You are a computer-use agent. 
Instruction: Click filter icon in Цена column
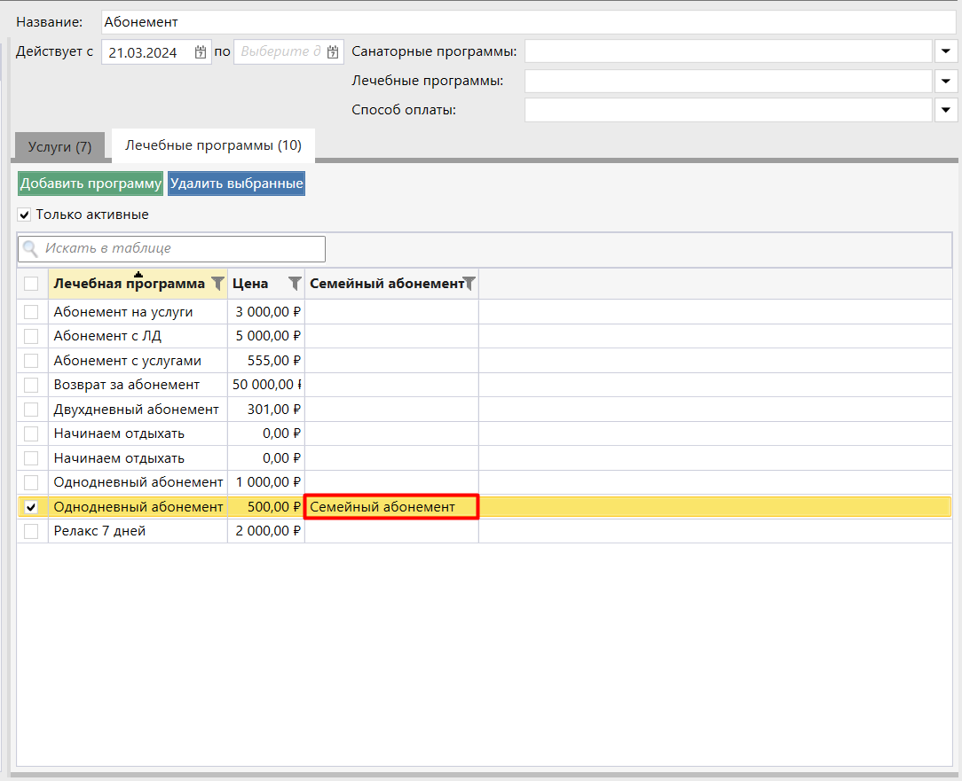pyautogui.click(x=295, y=284)
